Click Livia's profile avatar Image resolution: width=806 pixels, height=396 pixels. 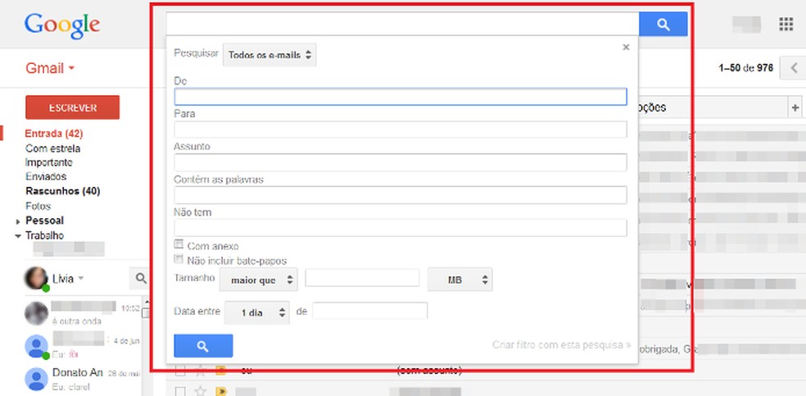[37, 278]
